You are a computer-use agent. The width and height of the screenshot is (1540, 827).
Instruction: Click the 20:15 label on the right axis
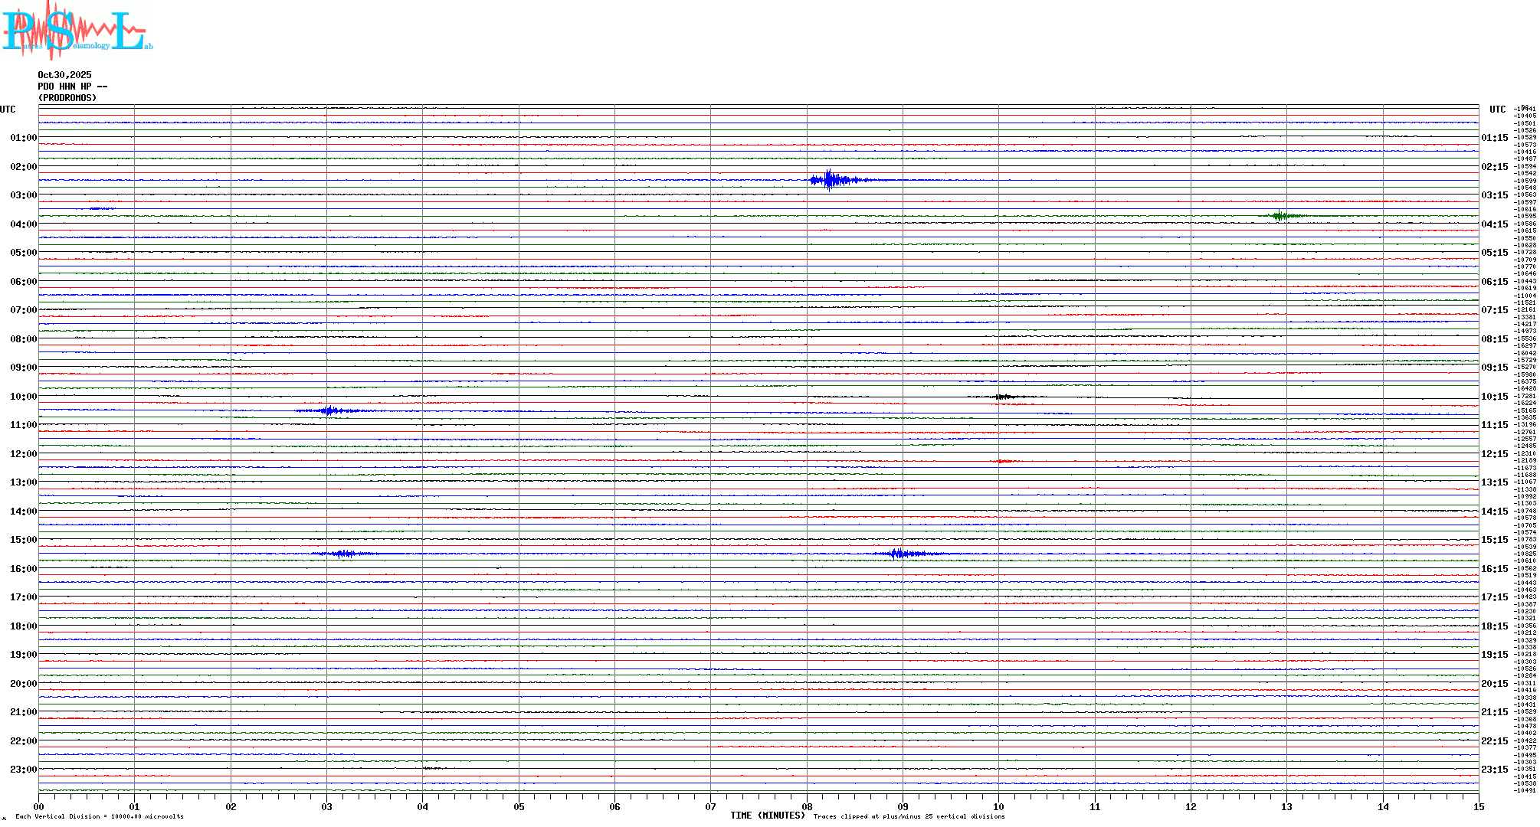pyautogui.click(x=1494, y=684)
